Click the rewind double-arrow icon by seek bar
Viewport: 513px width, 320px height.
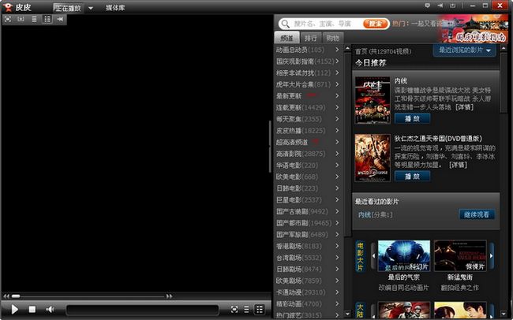coord(6,296)
